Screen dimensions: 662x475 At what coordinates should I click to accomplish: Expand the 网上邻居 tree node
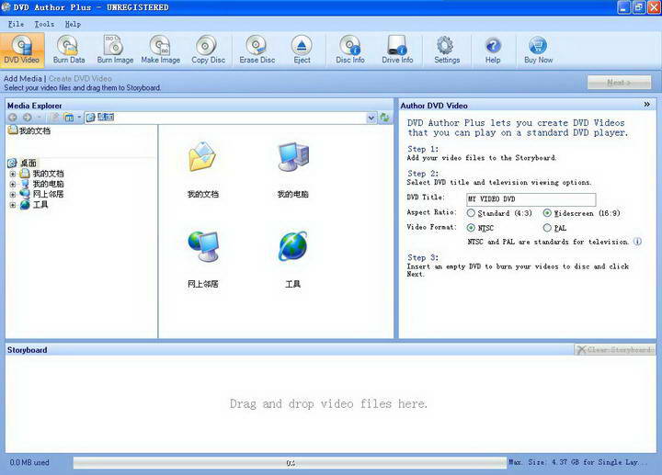(13, 195)
